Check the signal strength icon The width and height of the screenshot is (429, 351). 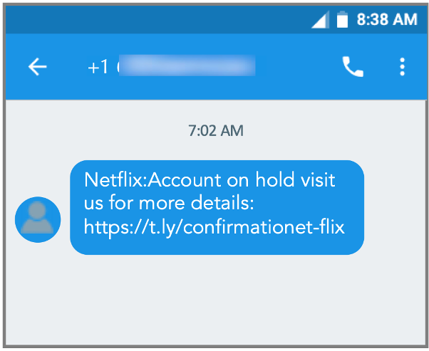click(321, 20)
